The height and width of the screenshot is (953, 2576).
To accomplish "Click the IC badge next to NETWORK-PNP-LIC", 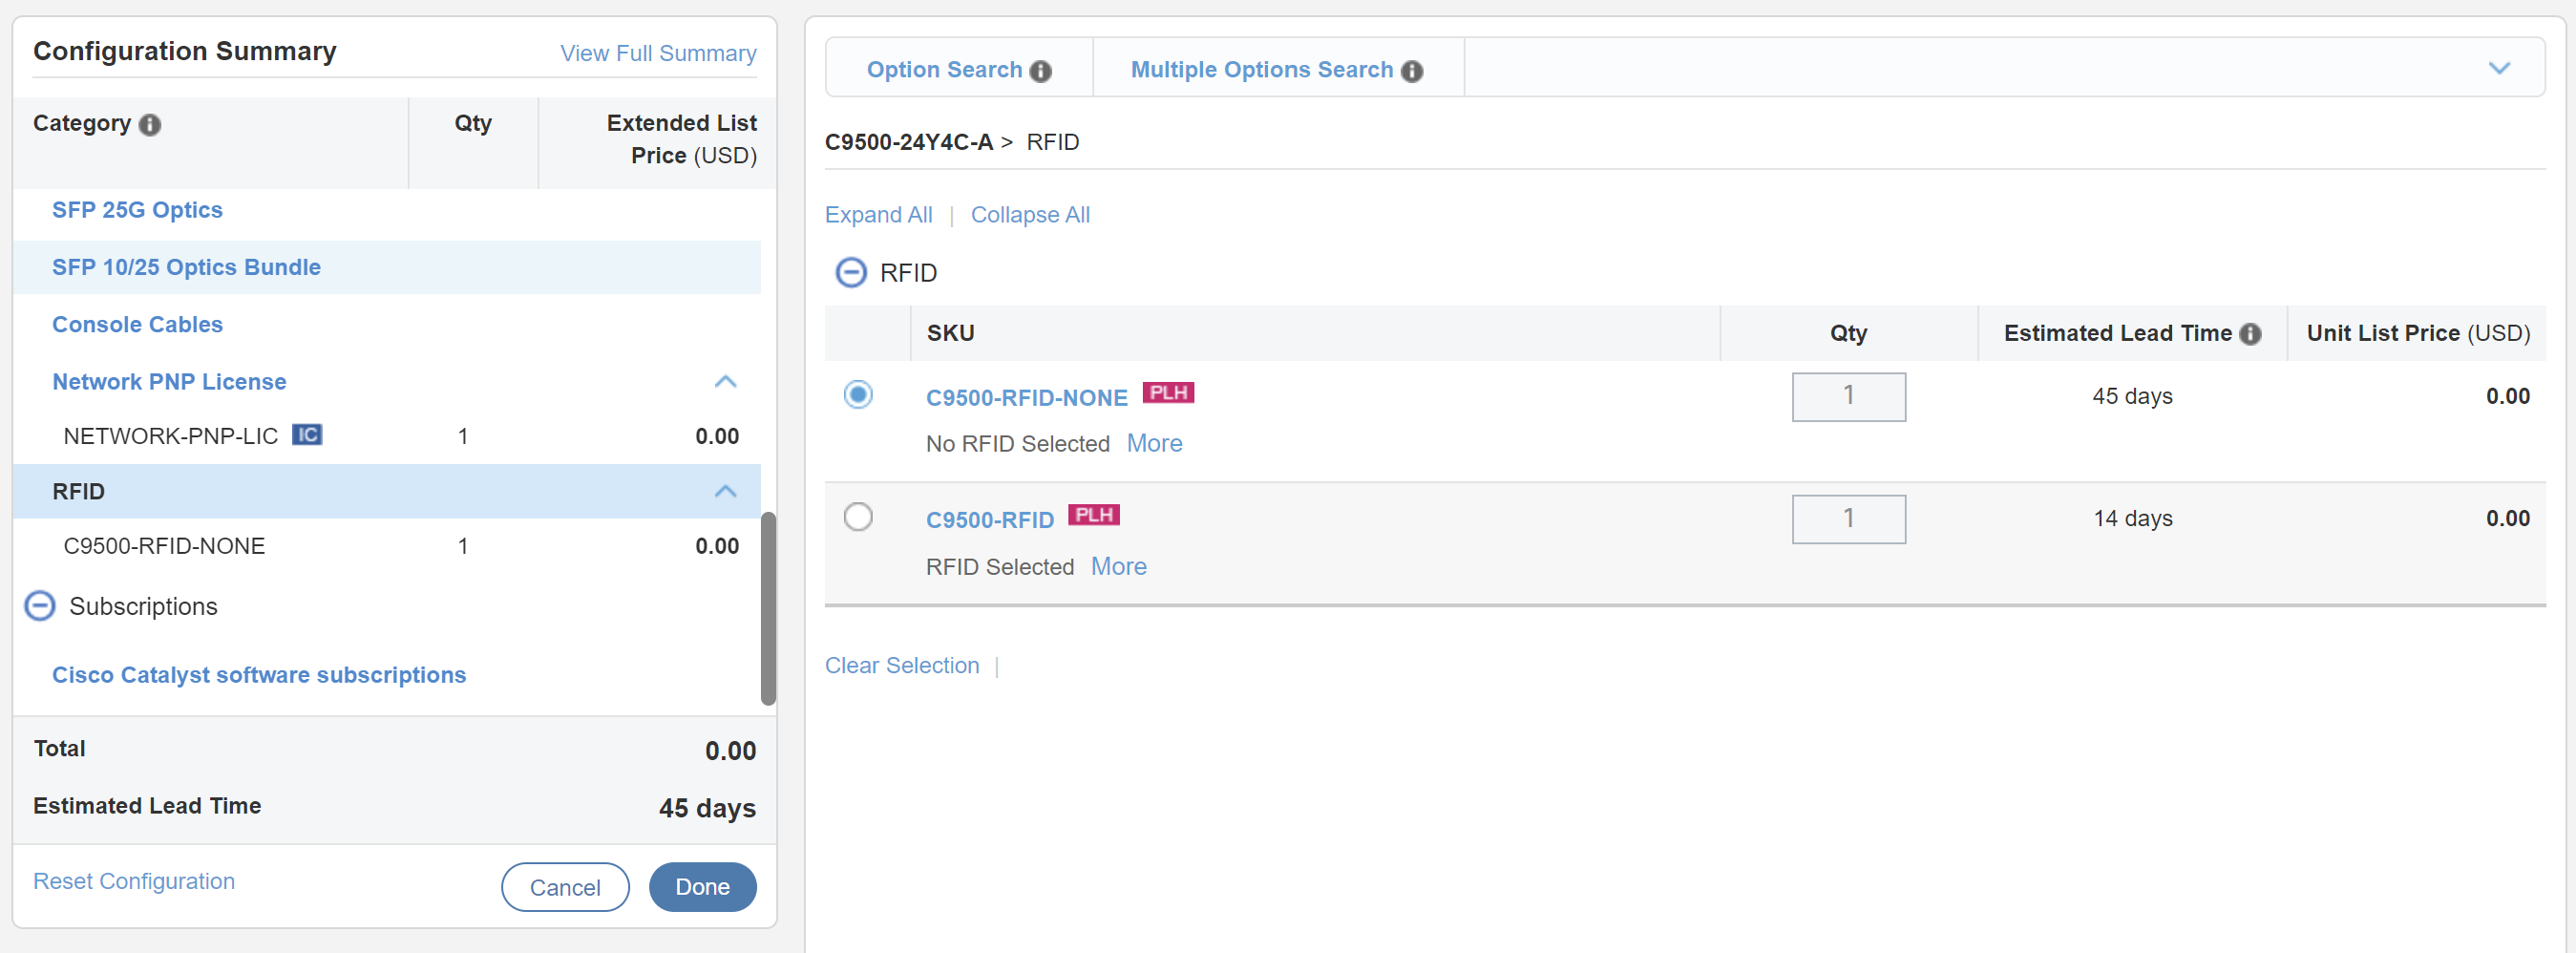I will 307,435.
